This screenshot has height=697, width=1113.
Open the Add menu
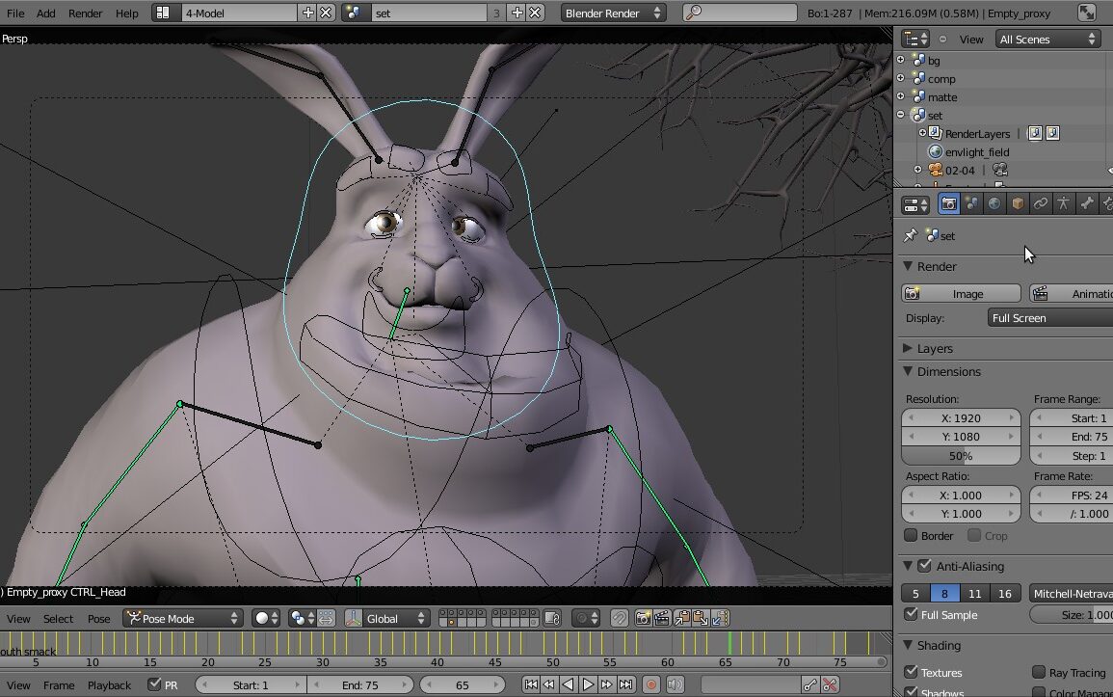[45, 13]
